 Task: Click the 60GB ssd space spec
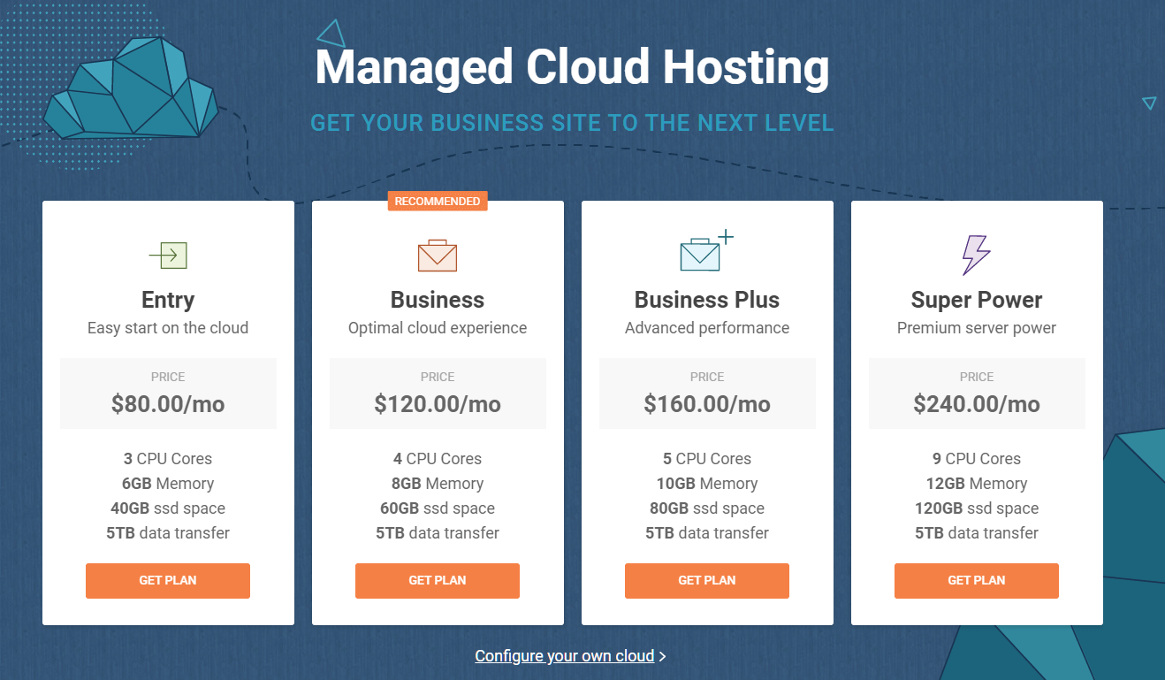point(438,508)
